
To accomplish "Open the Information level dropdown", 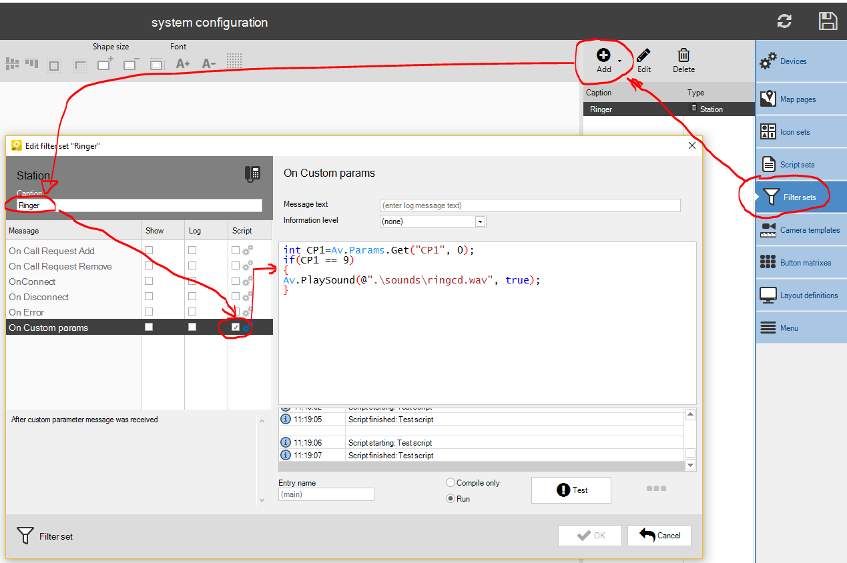I will click(x=480, y=221).
